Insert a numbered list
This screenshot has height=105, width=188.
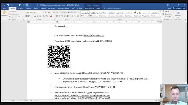click(x=61, y=12)
